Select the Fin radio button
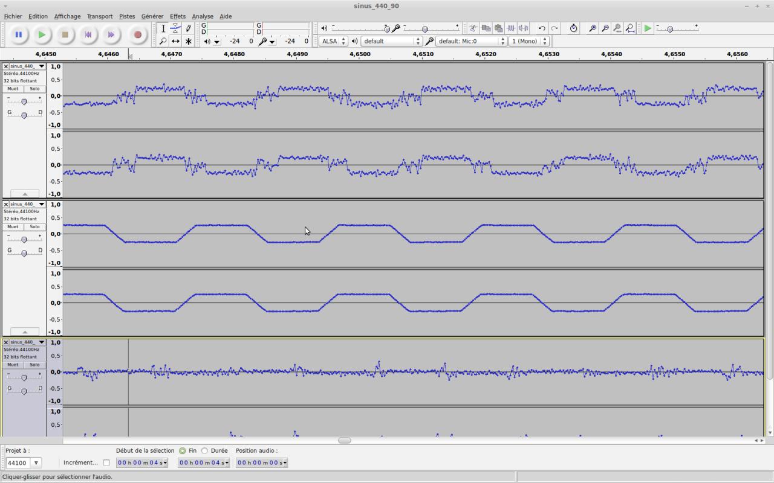Image resolution: width=774 pixels, height=483 pixels. click(x=182, y=451)
